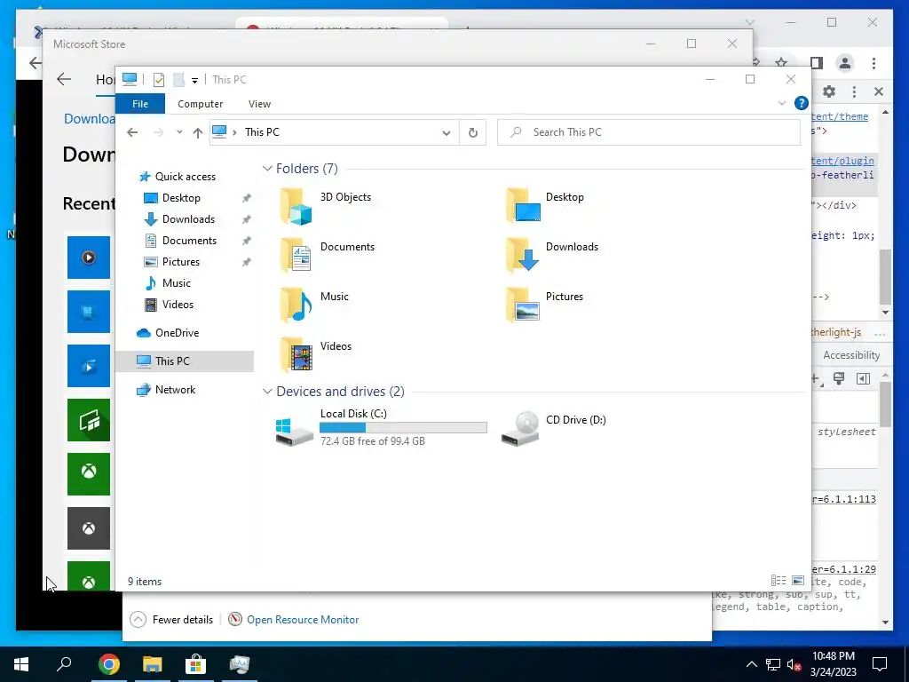Close the DevTools panel
The image size is (909, 682).
(879, 91)
